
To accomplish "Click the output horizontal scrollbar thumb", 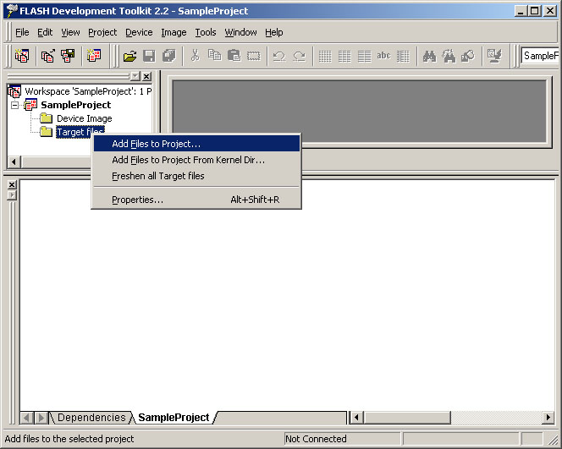I will 406,418.
